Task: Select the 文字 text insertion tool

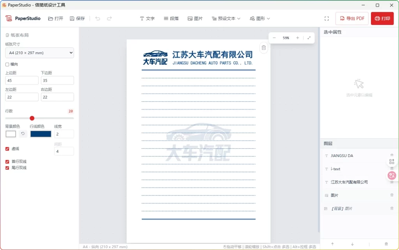Action: [147, 18]
